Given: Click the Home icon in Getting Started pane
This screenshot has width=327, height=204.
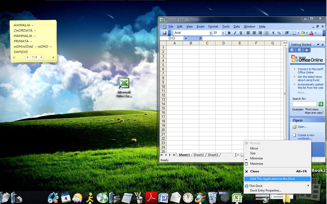Looking at the screenshot, I should pyautogui.click(x=307, y=50).
